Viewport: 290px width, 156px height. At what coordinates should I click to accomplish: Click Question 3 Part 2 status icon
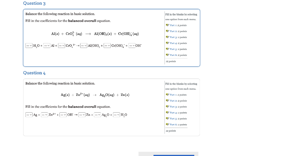coord(168,31)
